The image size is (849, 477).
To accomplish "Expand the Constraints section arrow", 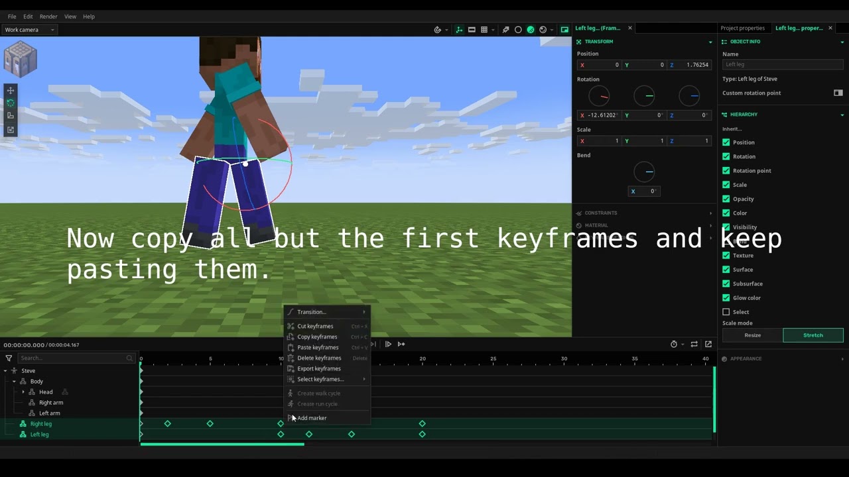I will (710, 213).
